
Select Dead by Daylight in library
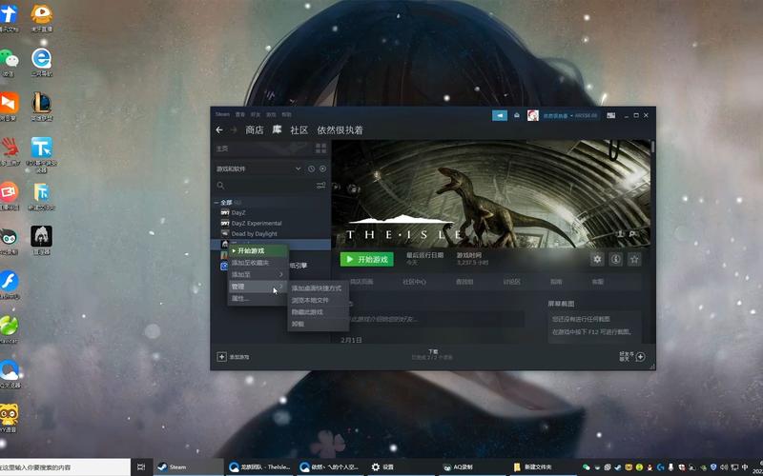click(254, 233)
